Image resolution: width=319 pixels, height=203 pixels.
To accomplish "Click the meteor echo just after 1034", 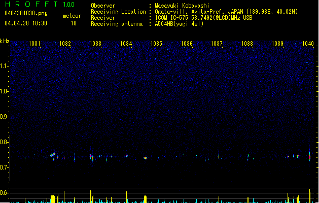I will [x=127, y=156].
